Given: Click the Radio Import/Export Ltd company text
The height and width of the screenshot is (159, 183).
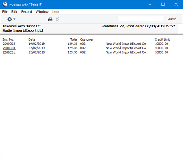Looking at the screenshot, I should pyautogui.click(x=23, y=30).
